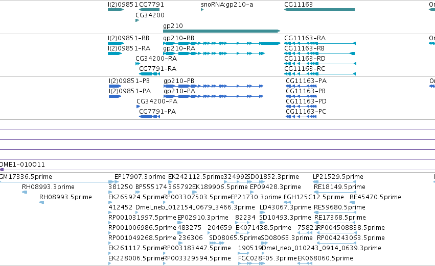
Task: Select the gp210-PB protein feature
Action: point(213,86)
